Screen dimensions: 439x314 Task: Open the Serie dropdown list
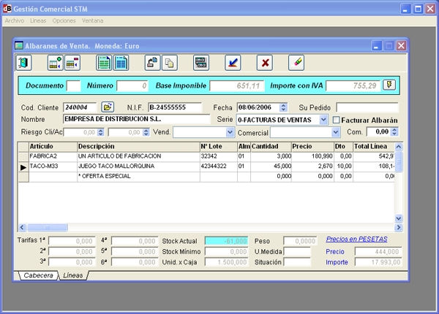(x=324, y=120)
